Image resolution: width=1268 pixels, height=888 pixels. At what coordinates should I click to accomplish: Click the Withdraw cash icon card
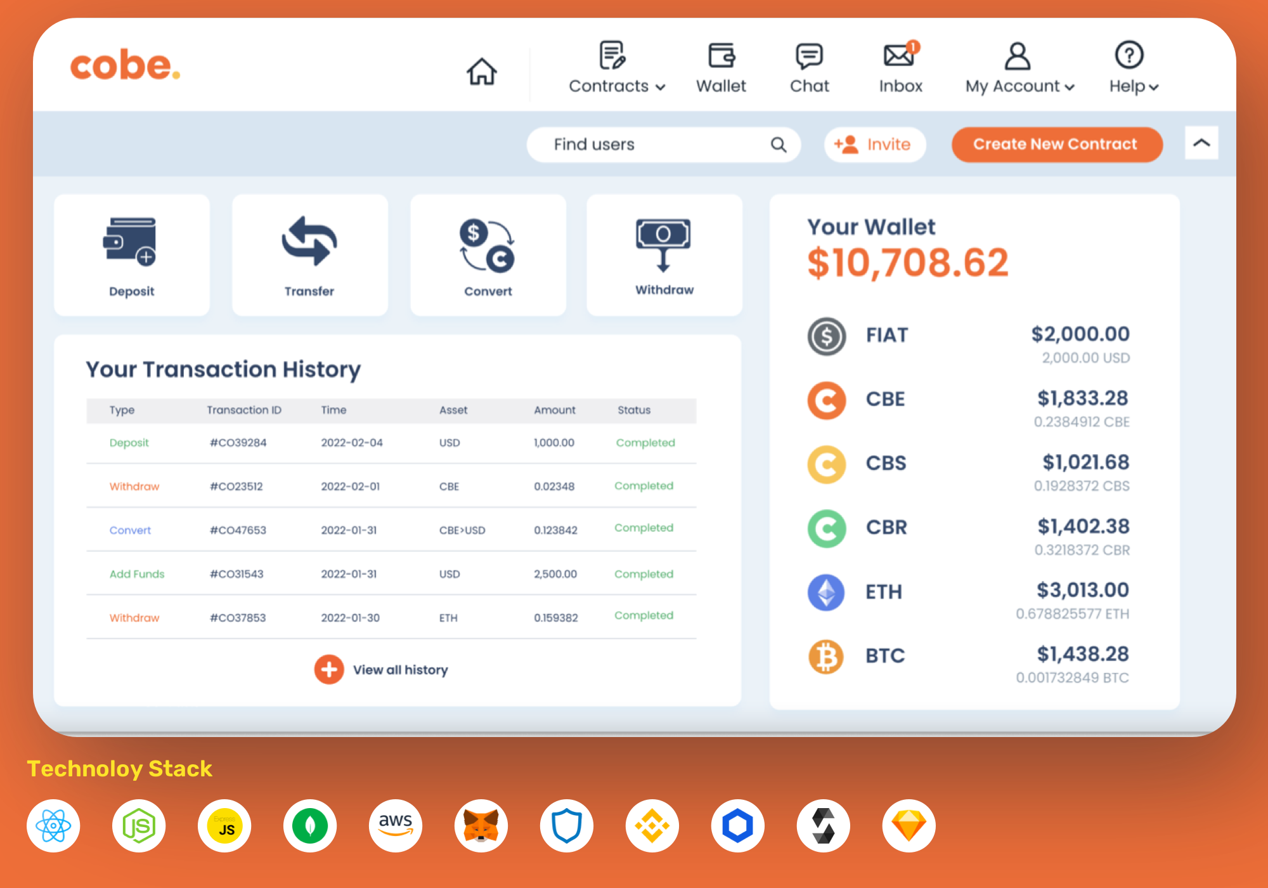click(664, 255)
